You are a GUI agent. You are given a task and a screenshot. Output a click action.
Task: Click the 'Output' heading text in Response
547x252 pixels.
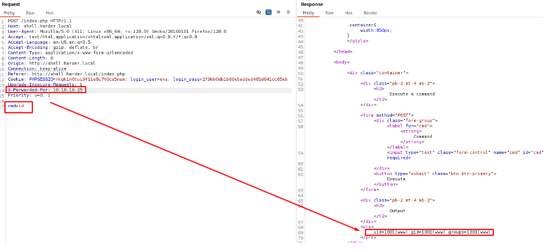coord(397,211)
